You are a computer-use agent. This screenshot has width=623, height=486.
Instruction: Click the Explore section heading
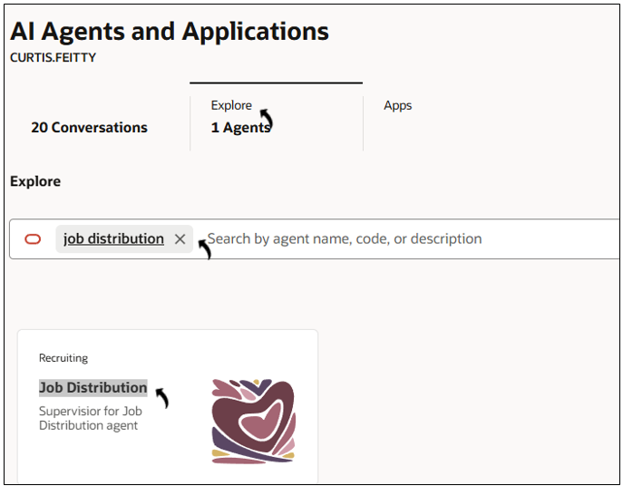(x=35, y=181)
